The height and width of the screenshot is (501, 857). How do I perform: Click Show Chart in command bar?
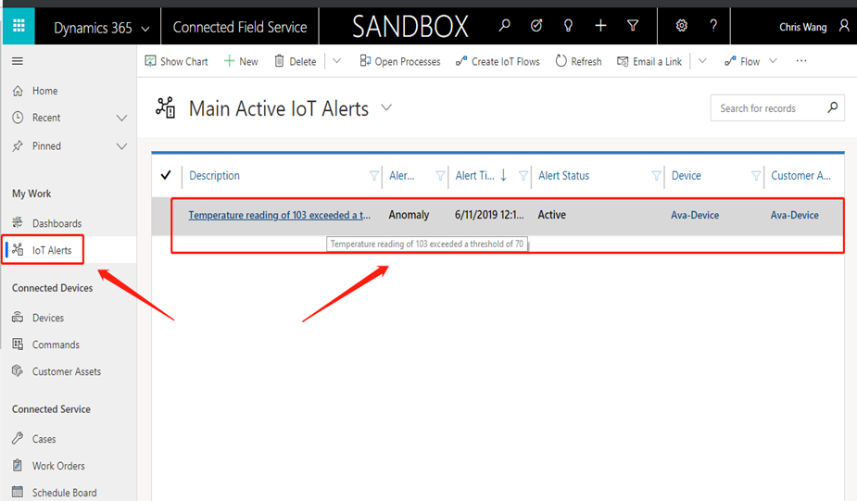coord(177,61)
